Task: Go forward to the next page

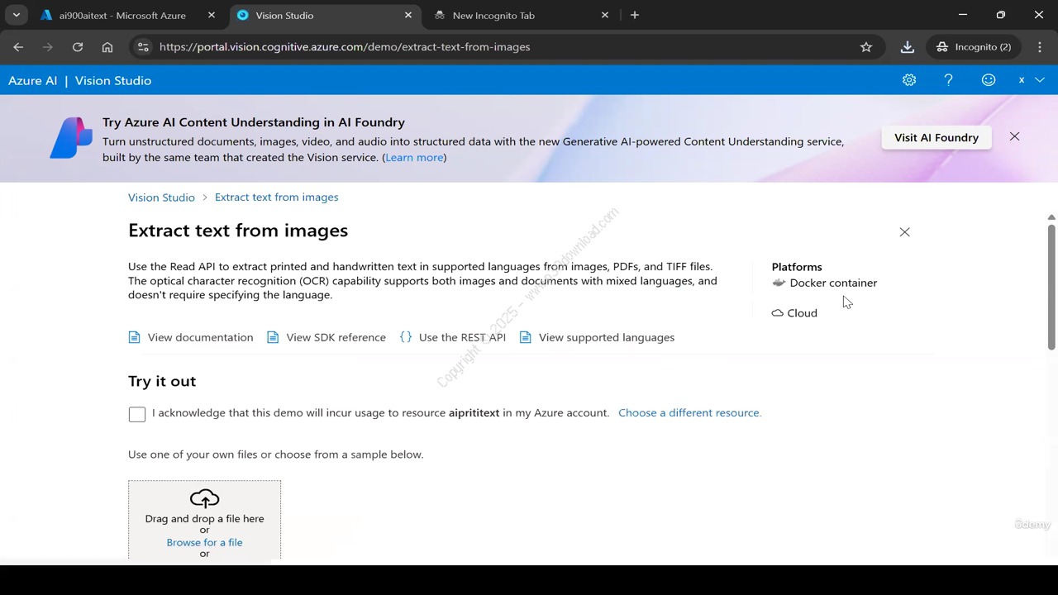Action: tap(48, 47)
